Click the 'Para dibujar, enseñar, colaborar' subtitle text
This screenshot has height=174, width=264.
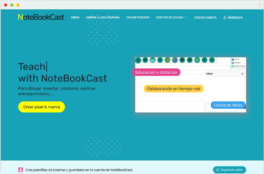(57, 91)
